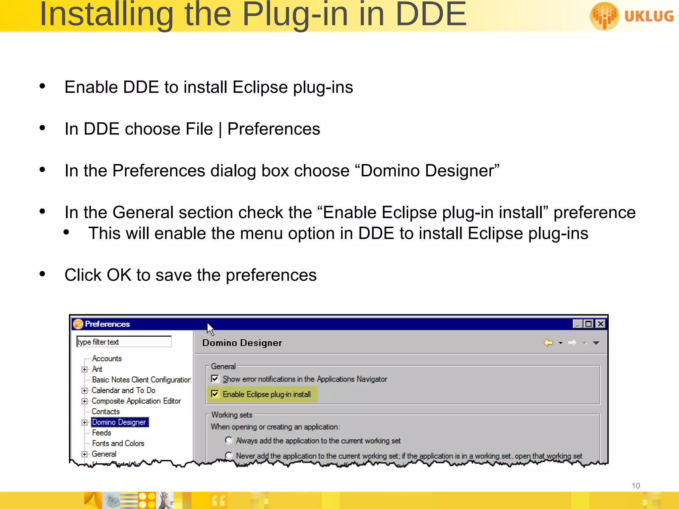Click the Forward arrow in the header
This screenshot has width=679, height=509.
pos(572,343)
